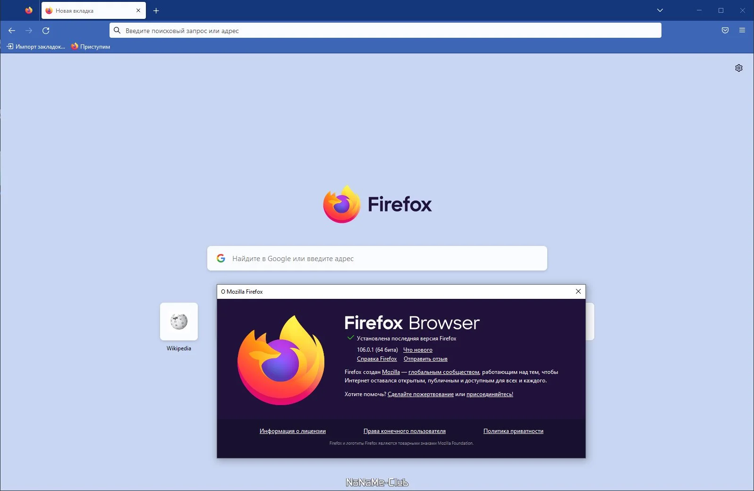Open Политика приватности link
The width and height of the screenshot is (754, 491).
[513, 431]
